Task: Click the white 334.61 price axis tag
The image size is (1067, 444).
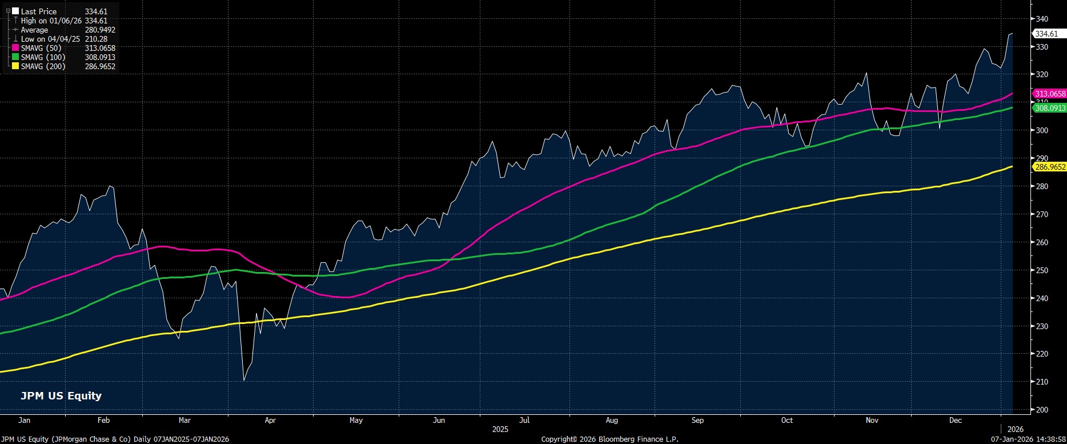Action: (1049, 34)
